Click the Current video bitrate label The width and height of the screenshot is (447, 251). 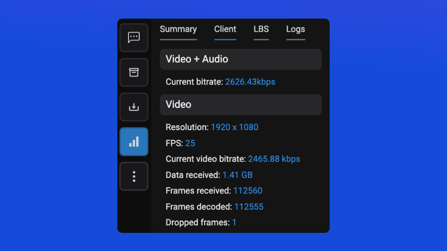click(206, 159)
